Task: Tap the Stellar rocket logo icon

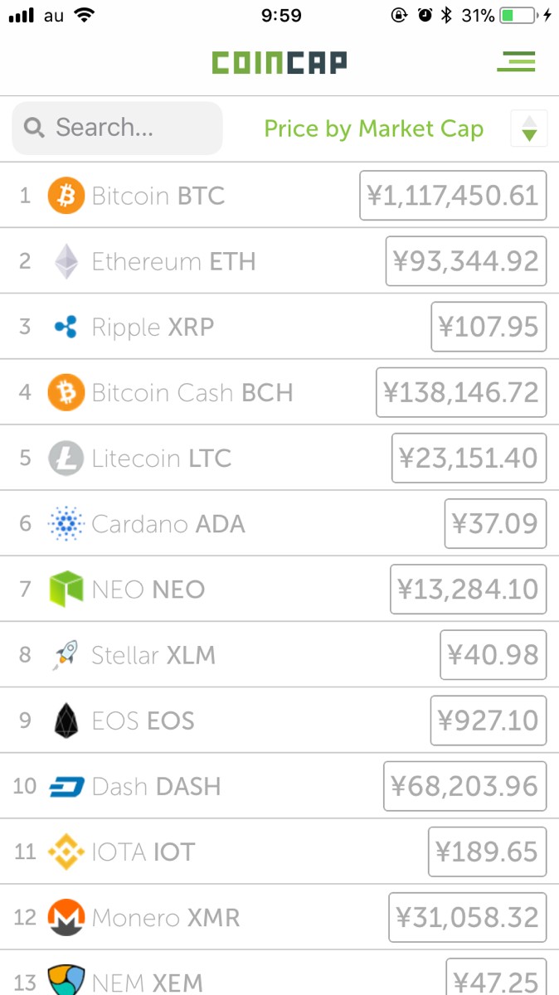Action: point(66,655)
